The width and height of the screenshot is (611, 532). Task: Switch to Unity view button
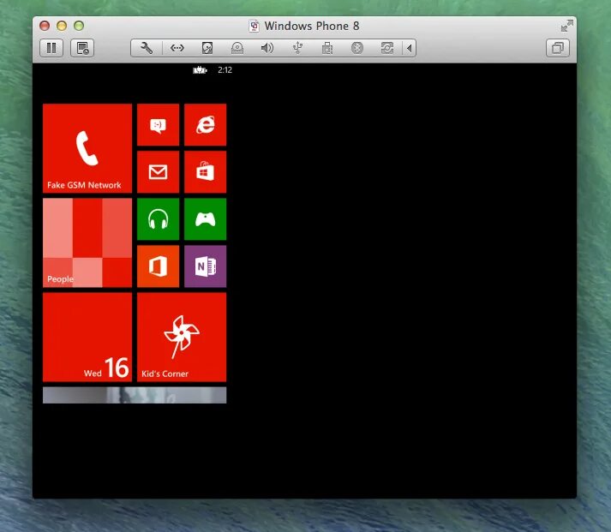point(558,48)
